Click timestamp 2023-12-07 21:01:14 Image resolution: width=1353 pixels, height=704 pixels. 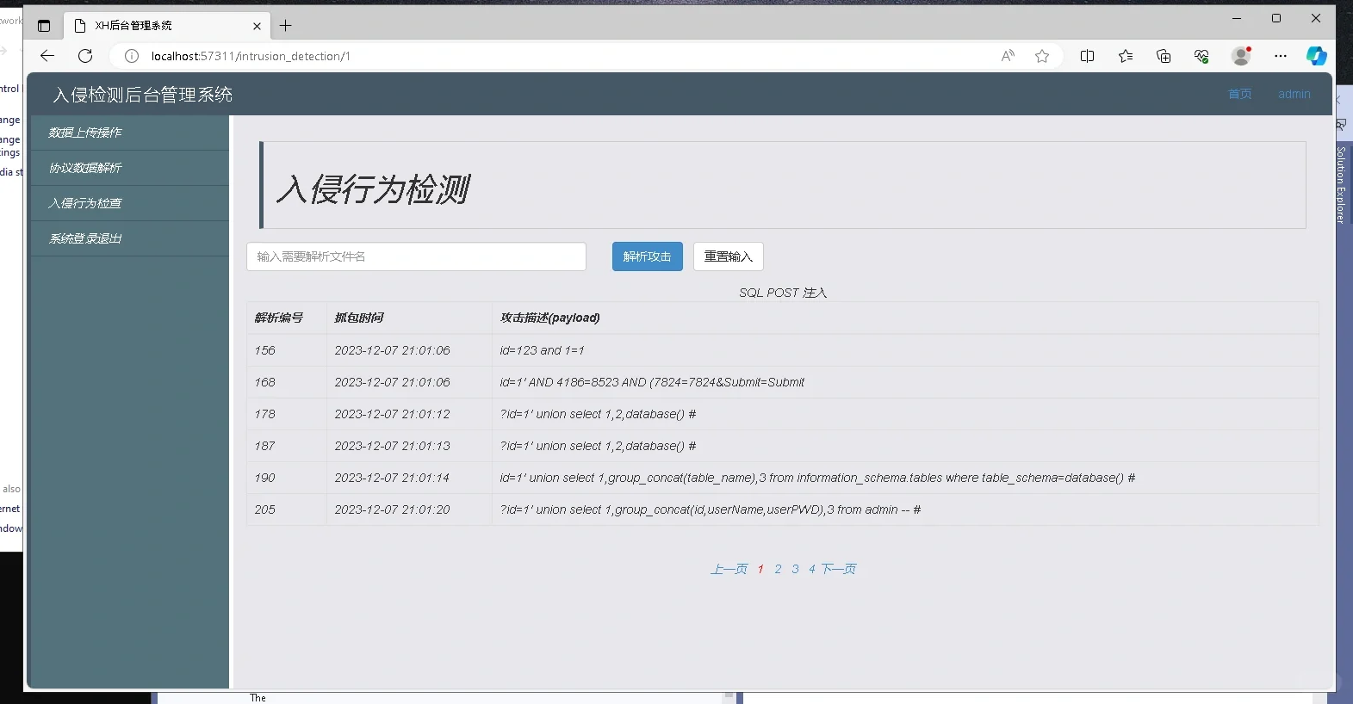[392, 478]
